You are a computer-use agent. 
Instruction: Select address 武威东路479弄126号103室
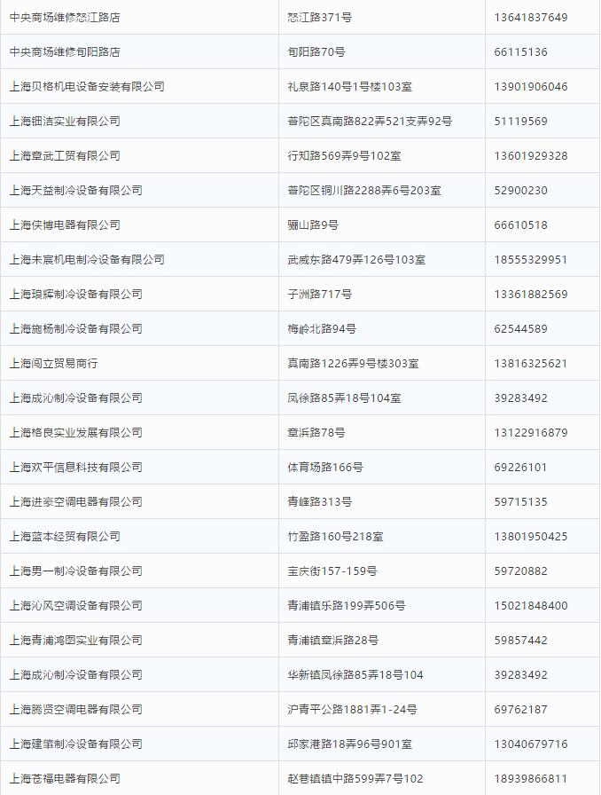[356, 259]
